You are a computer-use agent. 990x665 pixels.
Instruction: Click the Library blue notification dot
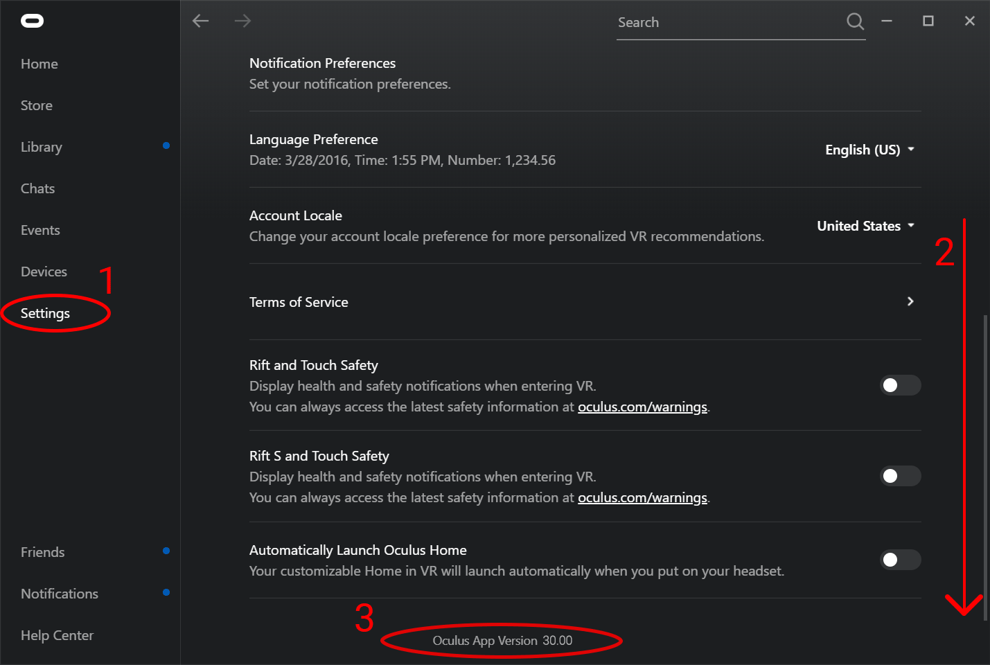(x=166, y=145)
